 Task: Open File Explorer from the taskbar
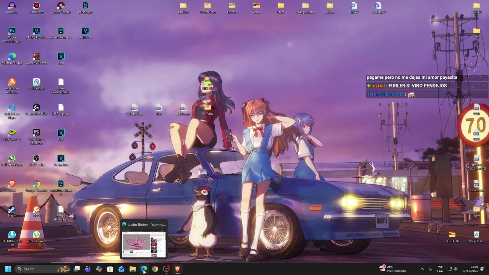(133, 269)
